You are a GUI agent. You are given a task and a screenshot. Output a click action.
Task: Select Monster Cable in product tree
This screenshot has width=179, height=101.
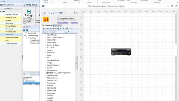52,75
